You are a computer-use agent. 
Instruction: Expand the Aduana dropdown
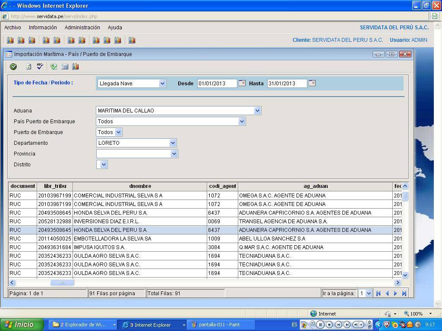pyautogui.click(x=257, y=111)
